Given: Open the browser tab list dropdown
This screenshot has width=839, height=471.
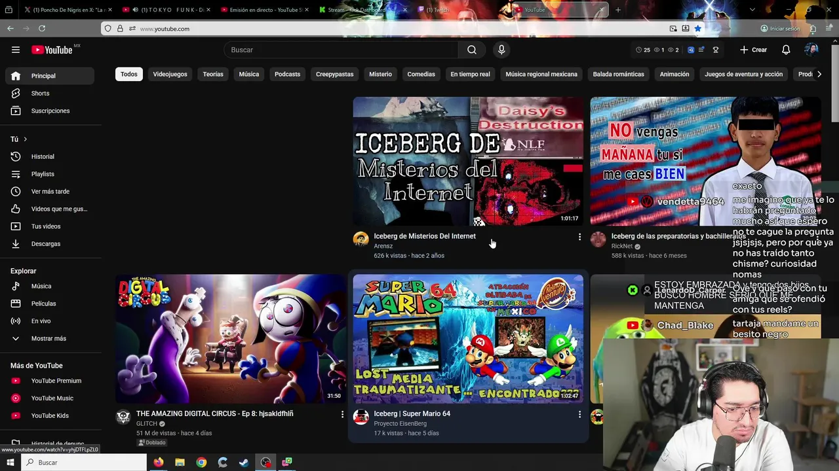Looking at the screenshot, I should pyautogui.click(x=752, y=10).
